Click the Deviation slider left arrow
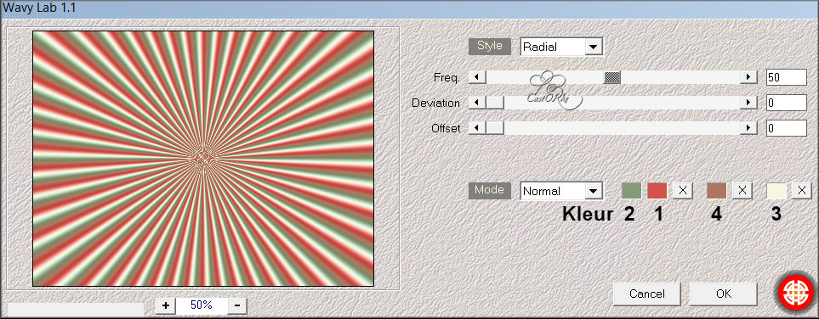This screenshot has width=819, height=319. pos(477,103)
